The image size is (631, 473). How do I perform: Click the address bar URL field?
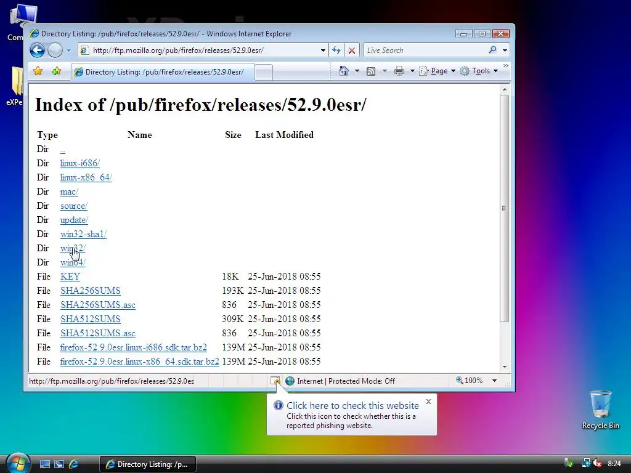(197, 51)
